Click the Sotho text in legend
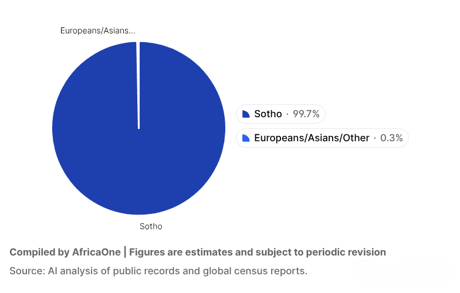 point(268,114)
